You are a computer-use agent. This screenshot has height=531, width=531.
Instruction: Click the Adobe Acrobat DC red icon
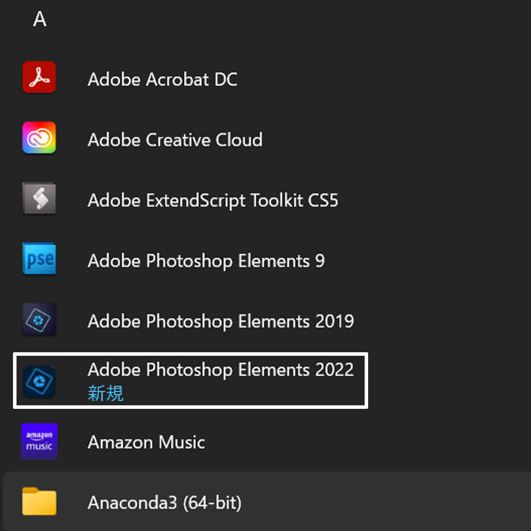(x=39, y=77)
